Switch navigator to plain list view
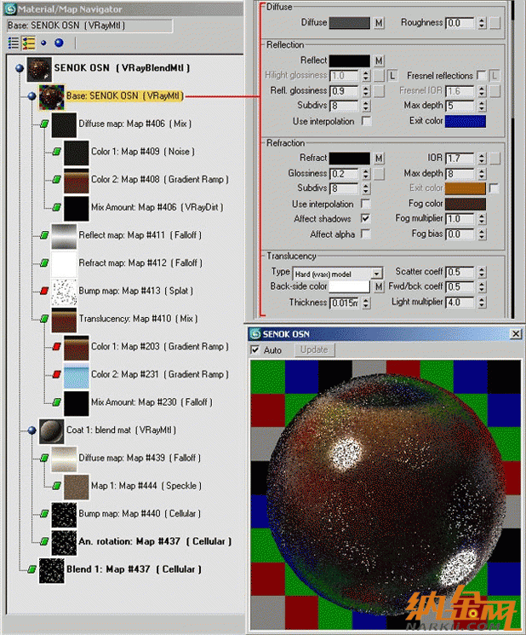526x635 pixels. click(14, 43)
